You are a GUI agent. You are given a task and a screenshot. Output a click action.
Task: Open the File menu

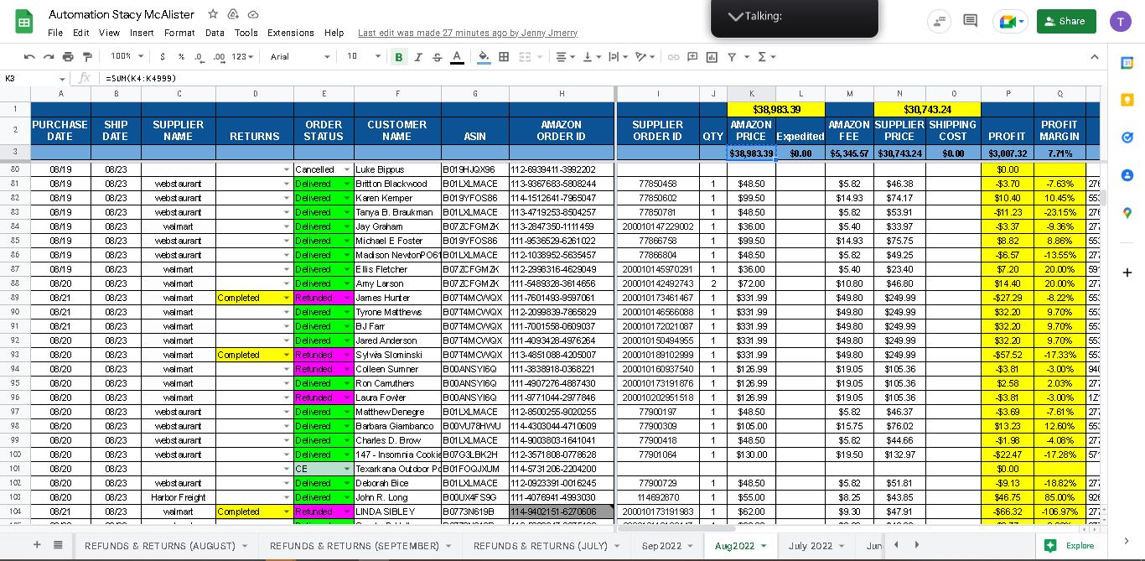point(55,33)
